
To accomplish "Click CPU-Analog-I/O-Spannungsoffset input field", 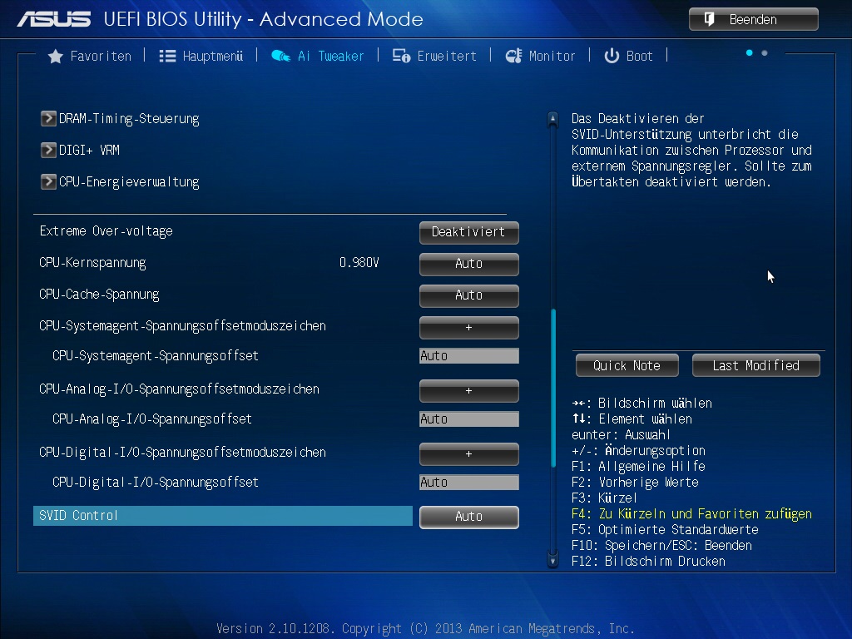I will [469, 419].
